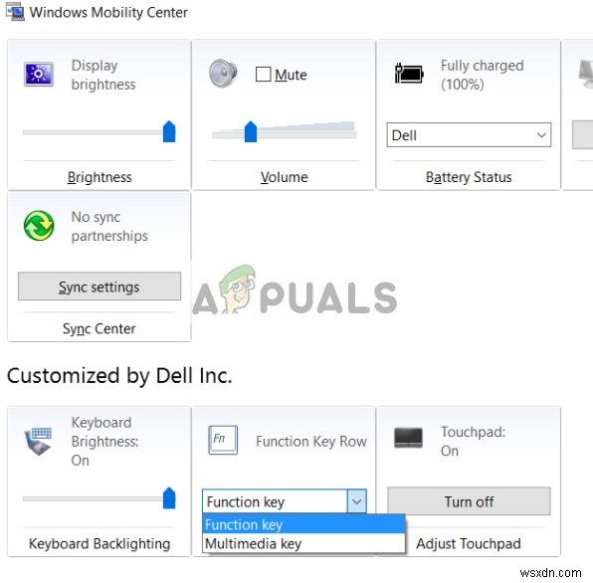The width and height of the screenshot is (593, 583).
Task: Open the green Sync Center icon
Action: point(39,226)
